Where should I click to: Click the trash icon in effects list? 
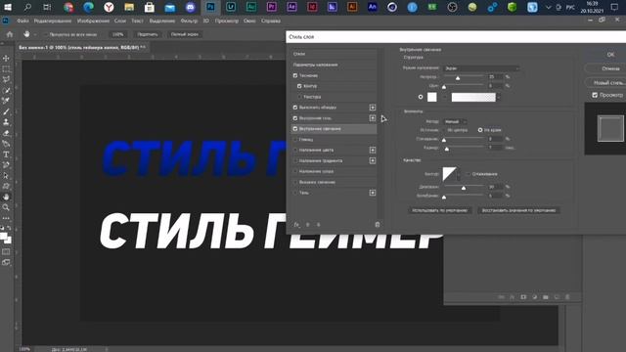(378, 225)
